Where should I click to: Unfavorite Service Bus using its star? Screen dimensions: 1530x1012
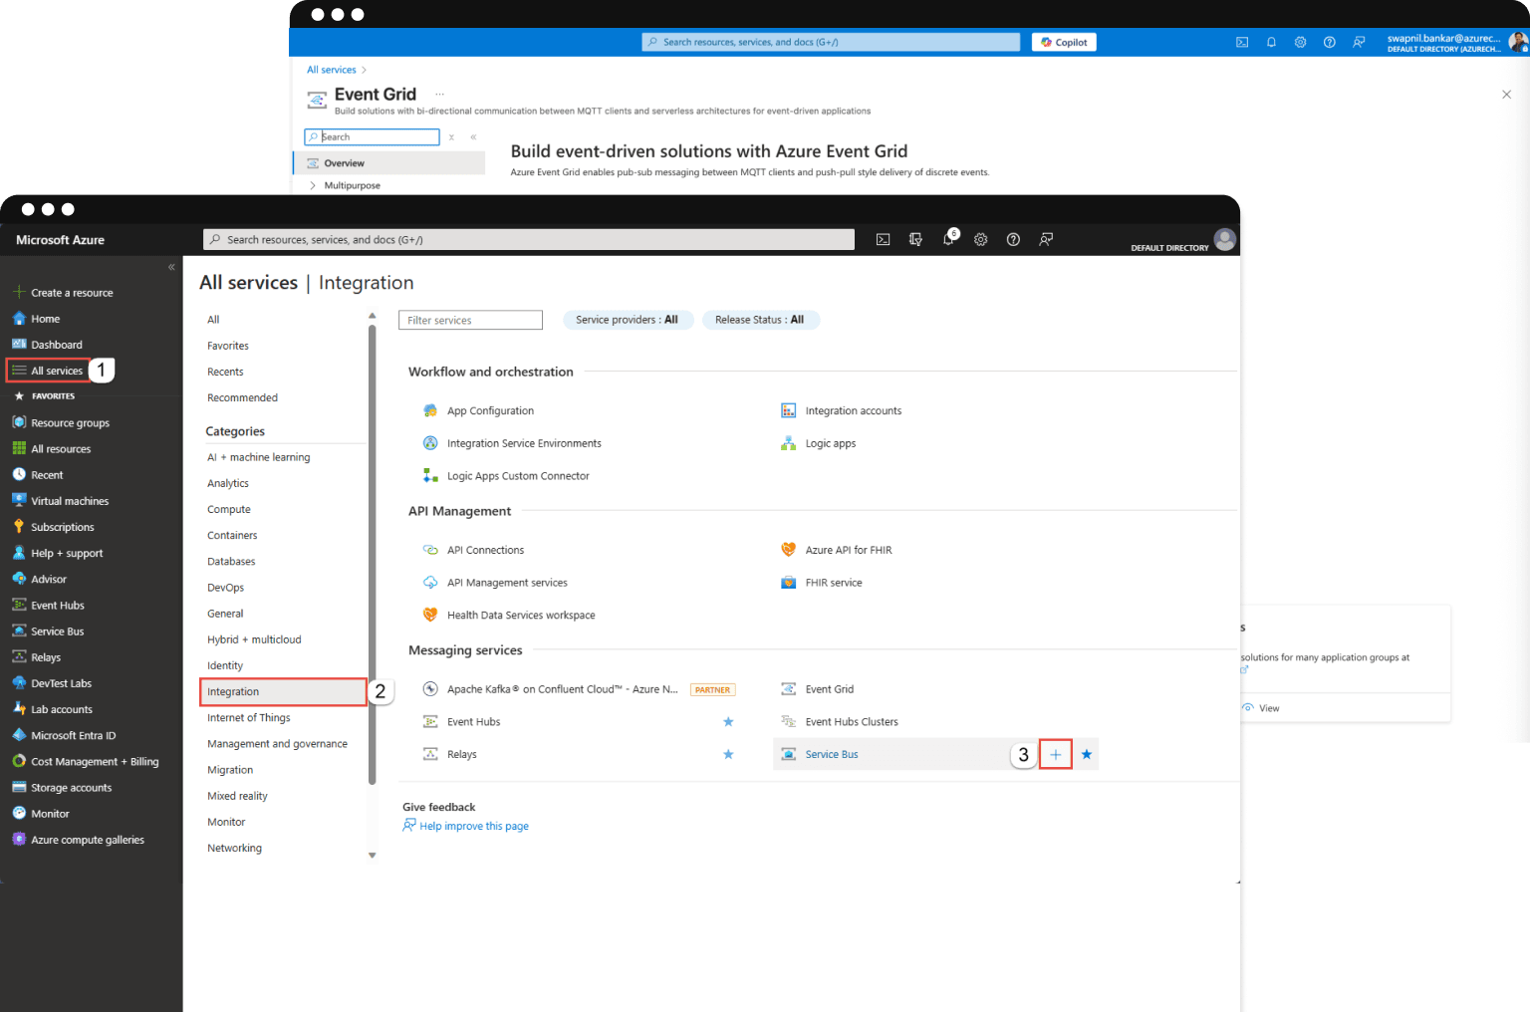(x=1087, y=755)
